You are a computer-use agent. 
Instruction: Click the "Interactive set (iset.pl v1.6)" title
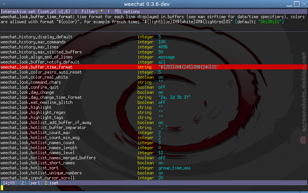click(x=35, y=12)
